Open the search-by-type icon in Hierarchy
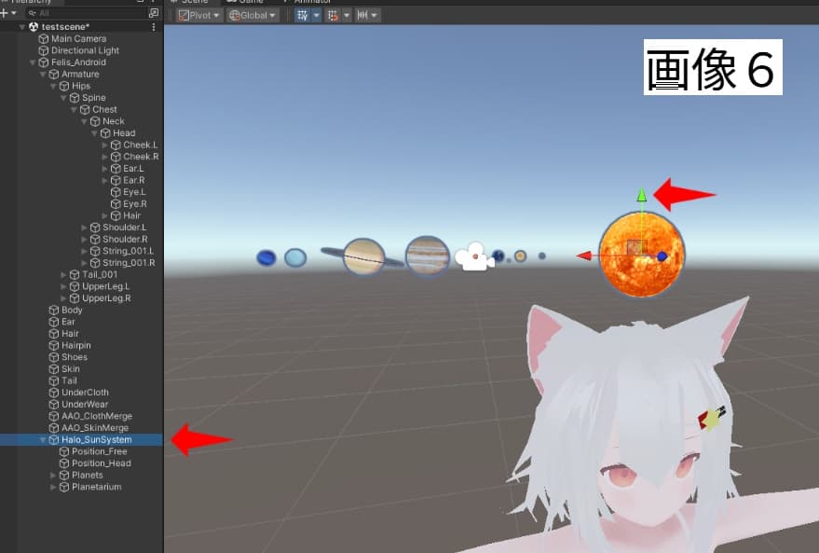 154,12
